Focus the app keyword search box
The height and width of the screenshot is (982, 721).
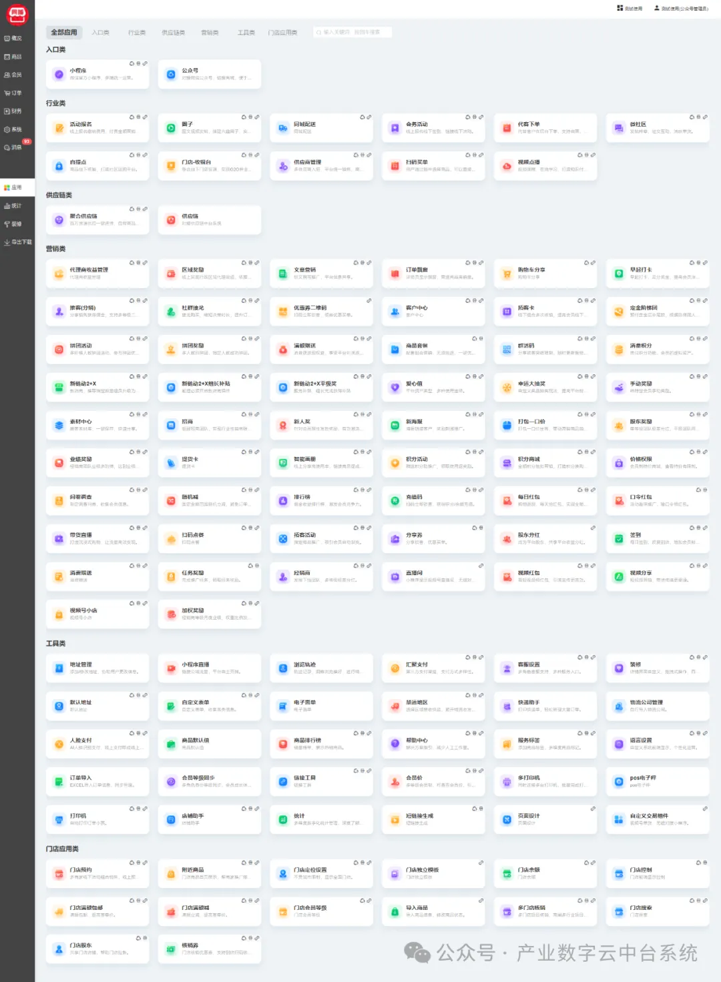352,32
